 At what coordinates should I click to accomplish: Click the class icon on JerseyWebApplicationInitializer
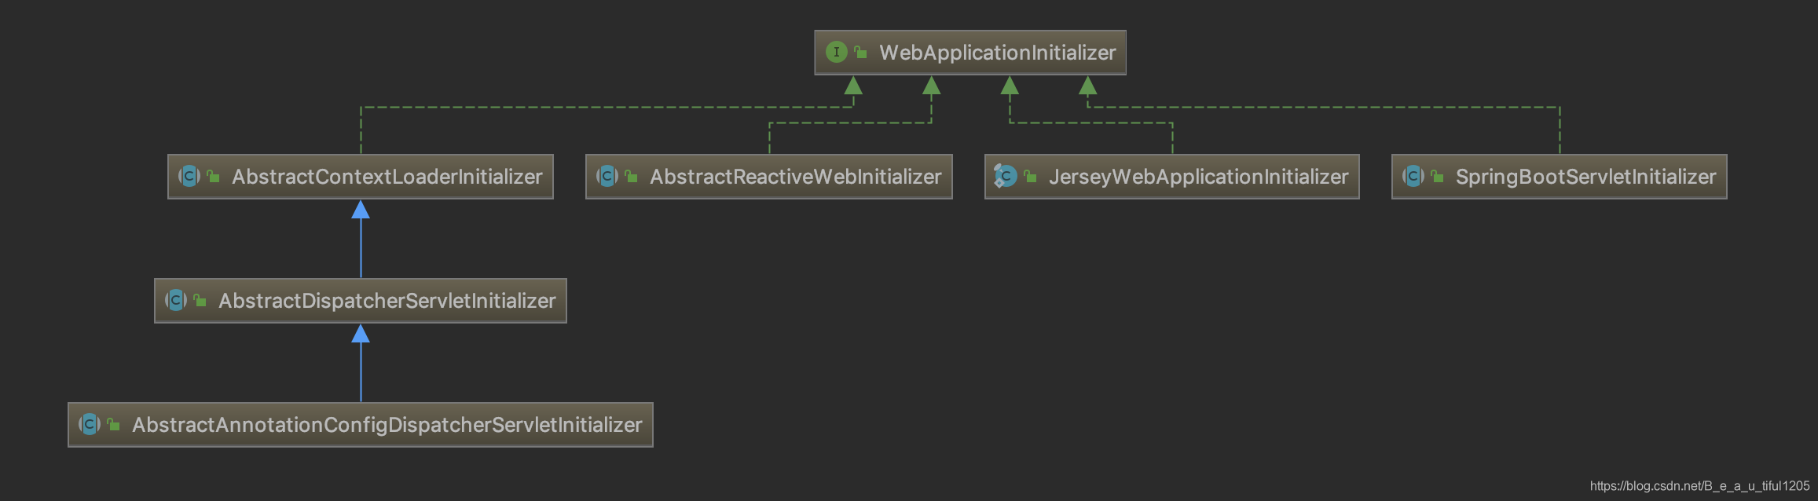1006,177
